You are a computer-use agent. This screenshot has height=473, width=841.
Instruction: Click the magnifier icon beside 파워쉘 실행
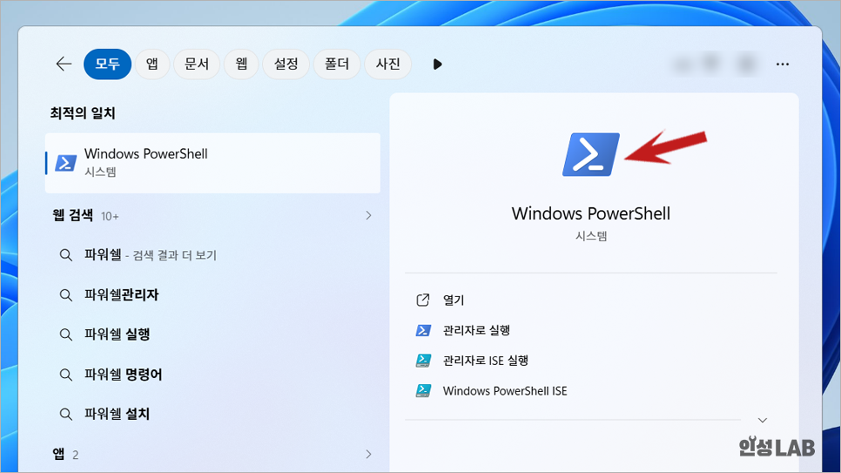(x=66, y=335)
